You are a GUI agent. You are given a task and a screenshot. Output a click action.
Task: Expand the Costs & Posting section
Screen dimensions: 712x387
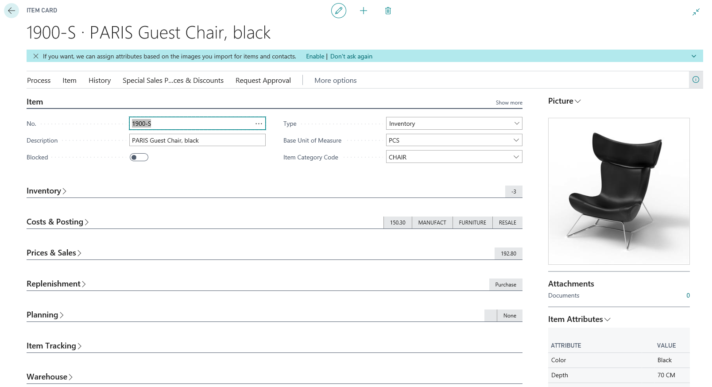[x=58, y=222]
